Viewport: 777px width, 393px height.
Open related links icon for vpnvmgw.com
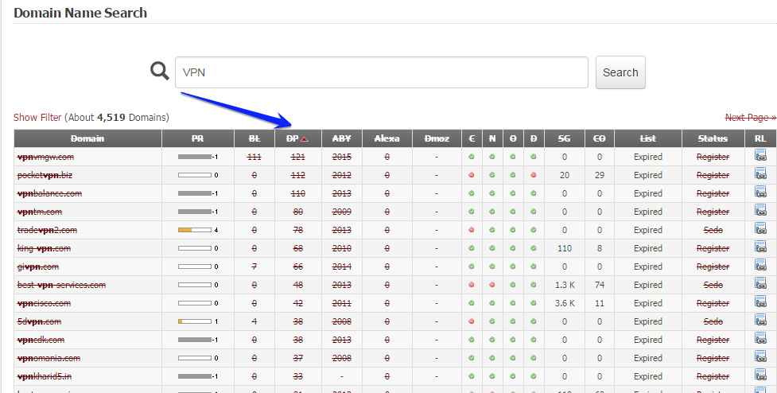[x=760, y=155]
